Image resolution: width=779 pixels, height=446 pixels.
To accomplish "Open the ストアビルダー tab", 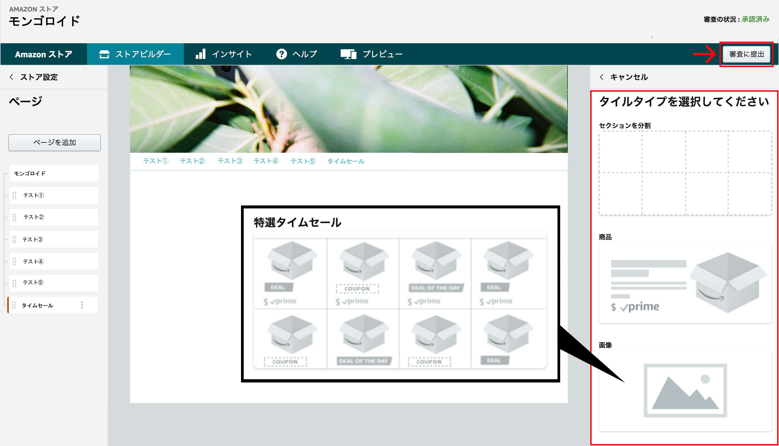I will pos(135,54).
